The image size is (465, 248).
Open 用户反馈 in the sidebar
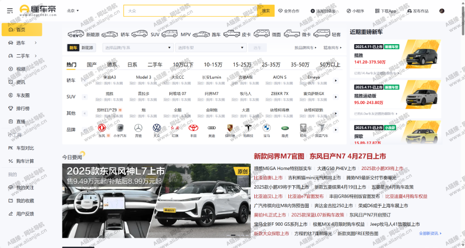tap(22, 214)
